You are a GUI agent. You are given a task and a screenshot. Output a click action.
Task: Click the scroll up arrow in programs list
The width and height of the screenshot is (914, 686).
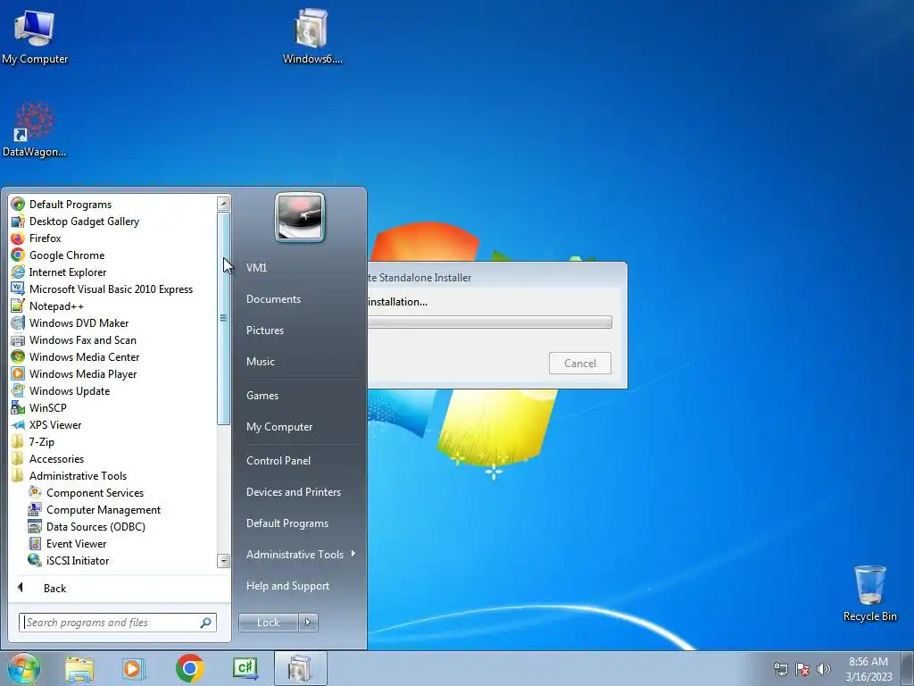[x=223, y=204]
